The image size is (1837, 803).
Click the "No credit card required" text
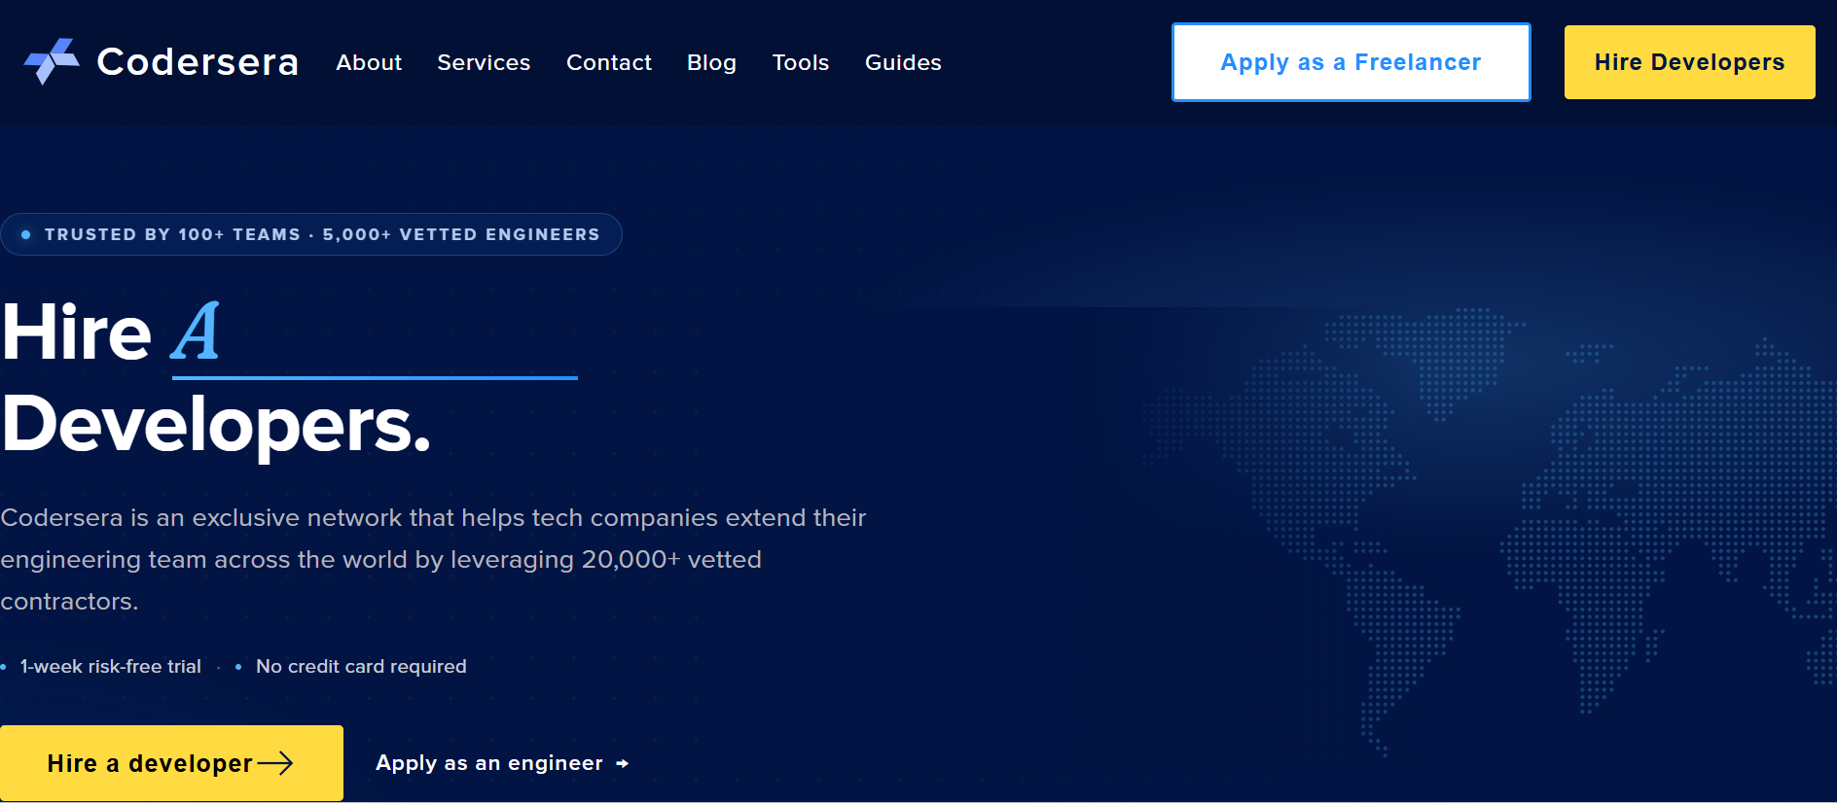[x=361, y=667]
